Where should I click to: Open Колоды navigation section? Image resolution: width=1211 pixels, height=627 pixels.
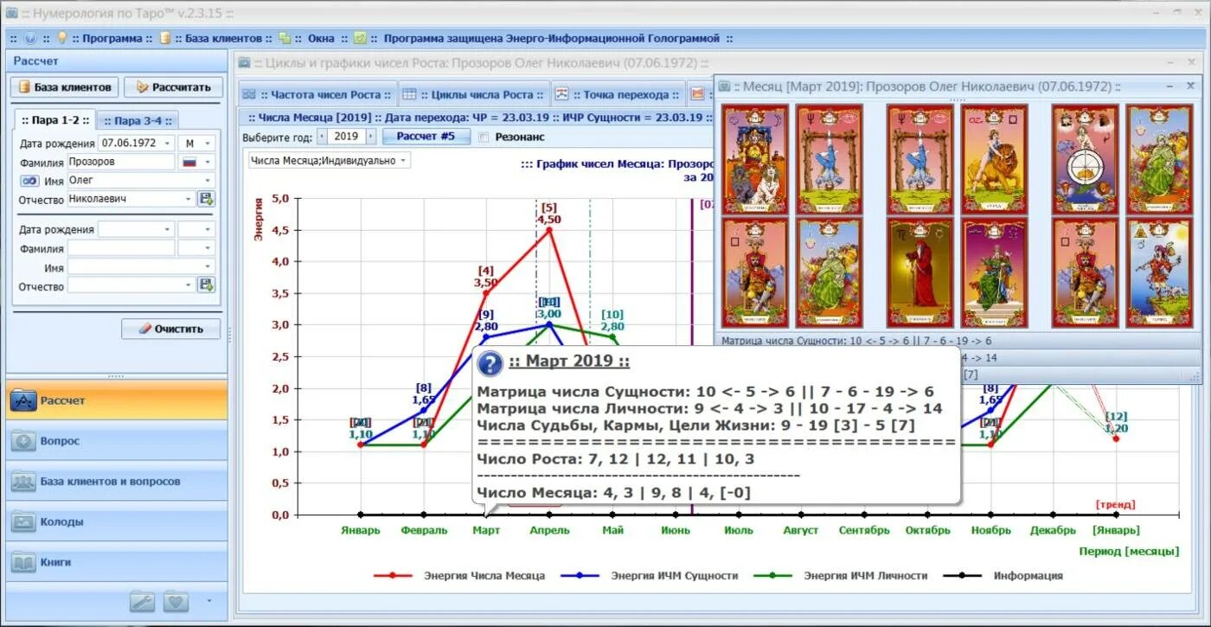coord(117,522)
